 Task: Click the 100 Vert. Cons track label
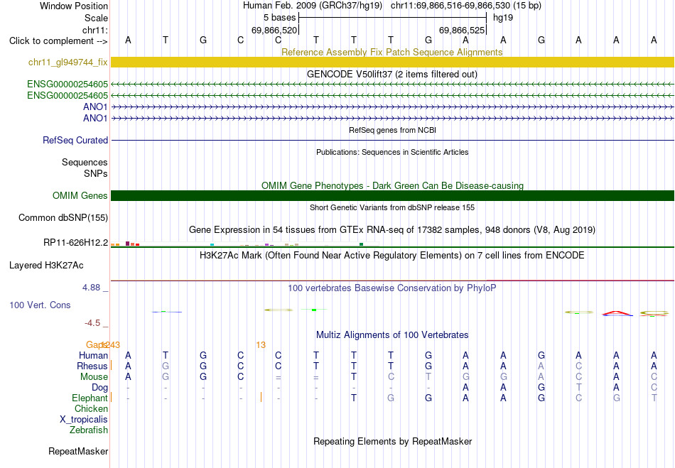[x=40, y=305]
